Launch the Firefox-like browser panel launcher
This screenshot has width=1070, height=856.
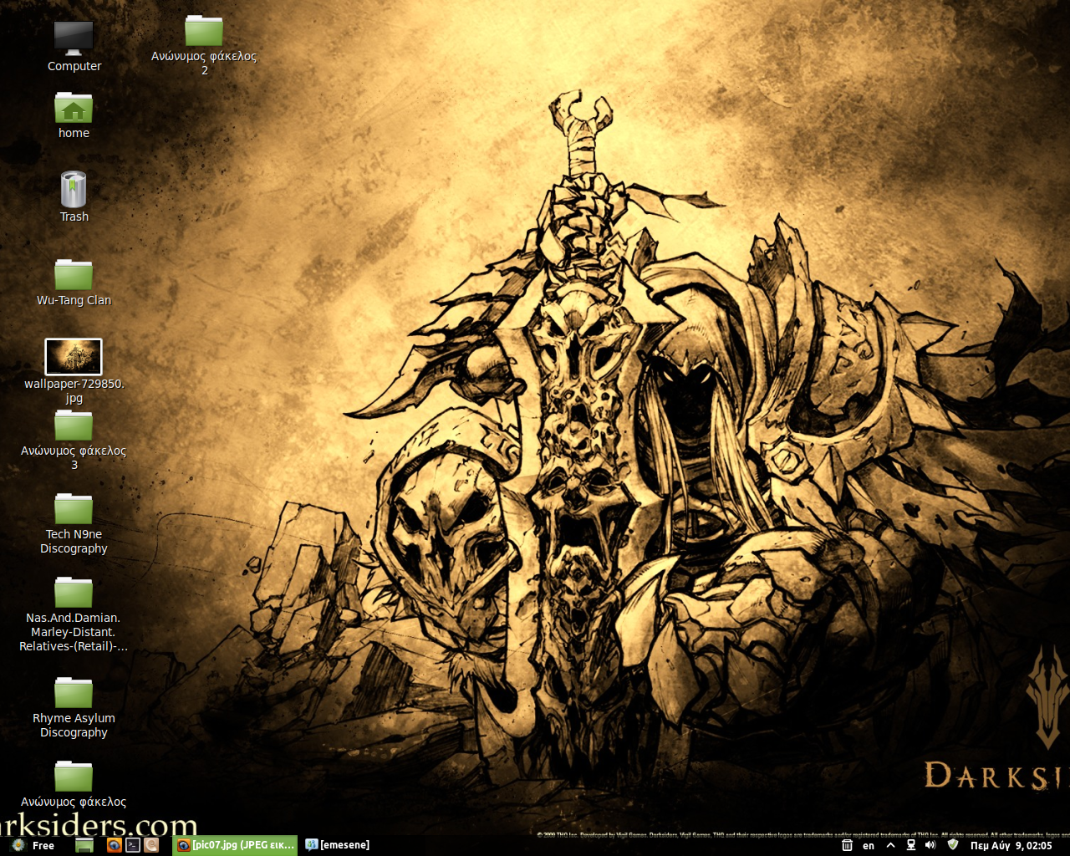(115, 845)
